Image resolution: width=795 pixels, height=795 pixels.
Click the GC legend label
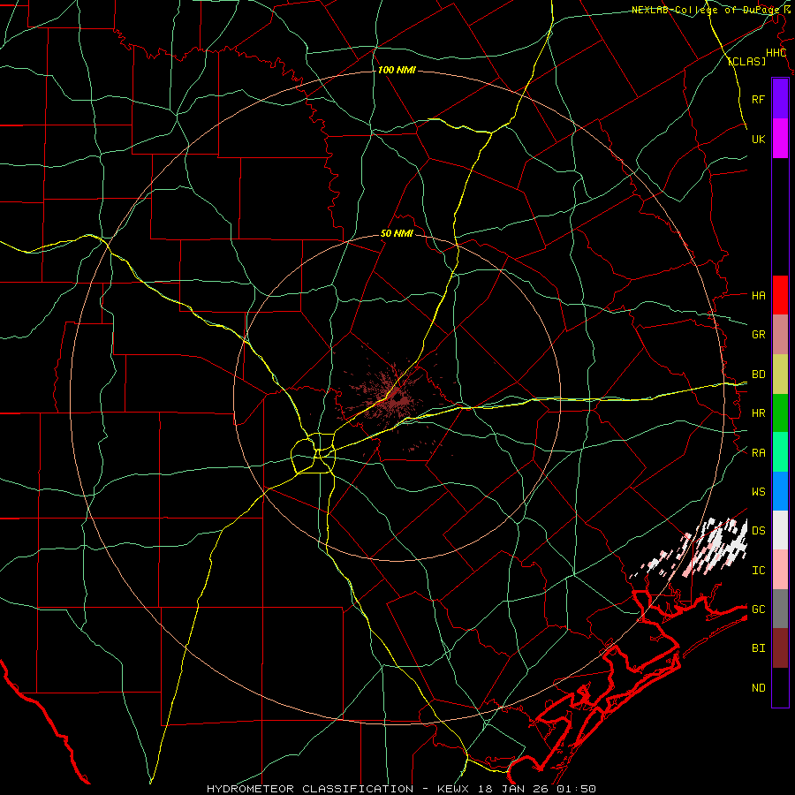click(x=758, y=609)
